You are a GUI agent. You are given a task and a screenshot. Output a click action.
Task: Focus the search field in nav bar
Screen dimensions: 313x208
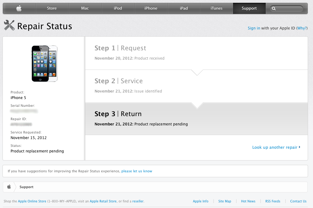coord(287,9)
